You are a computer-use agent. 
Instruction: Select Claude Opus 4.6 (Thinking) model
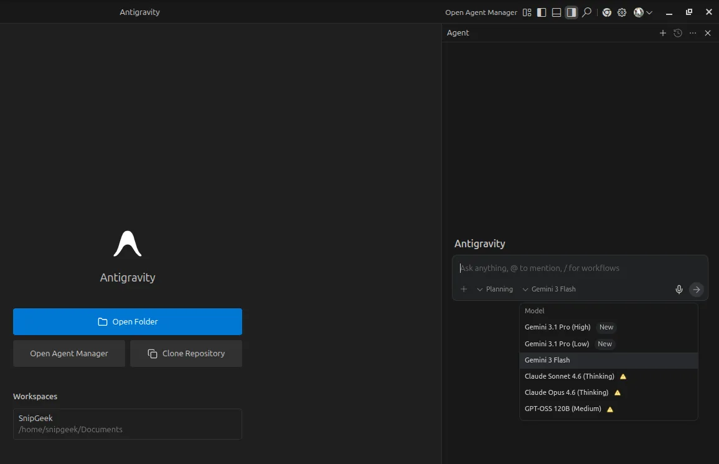pos(608,392)
